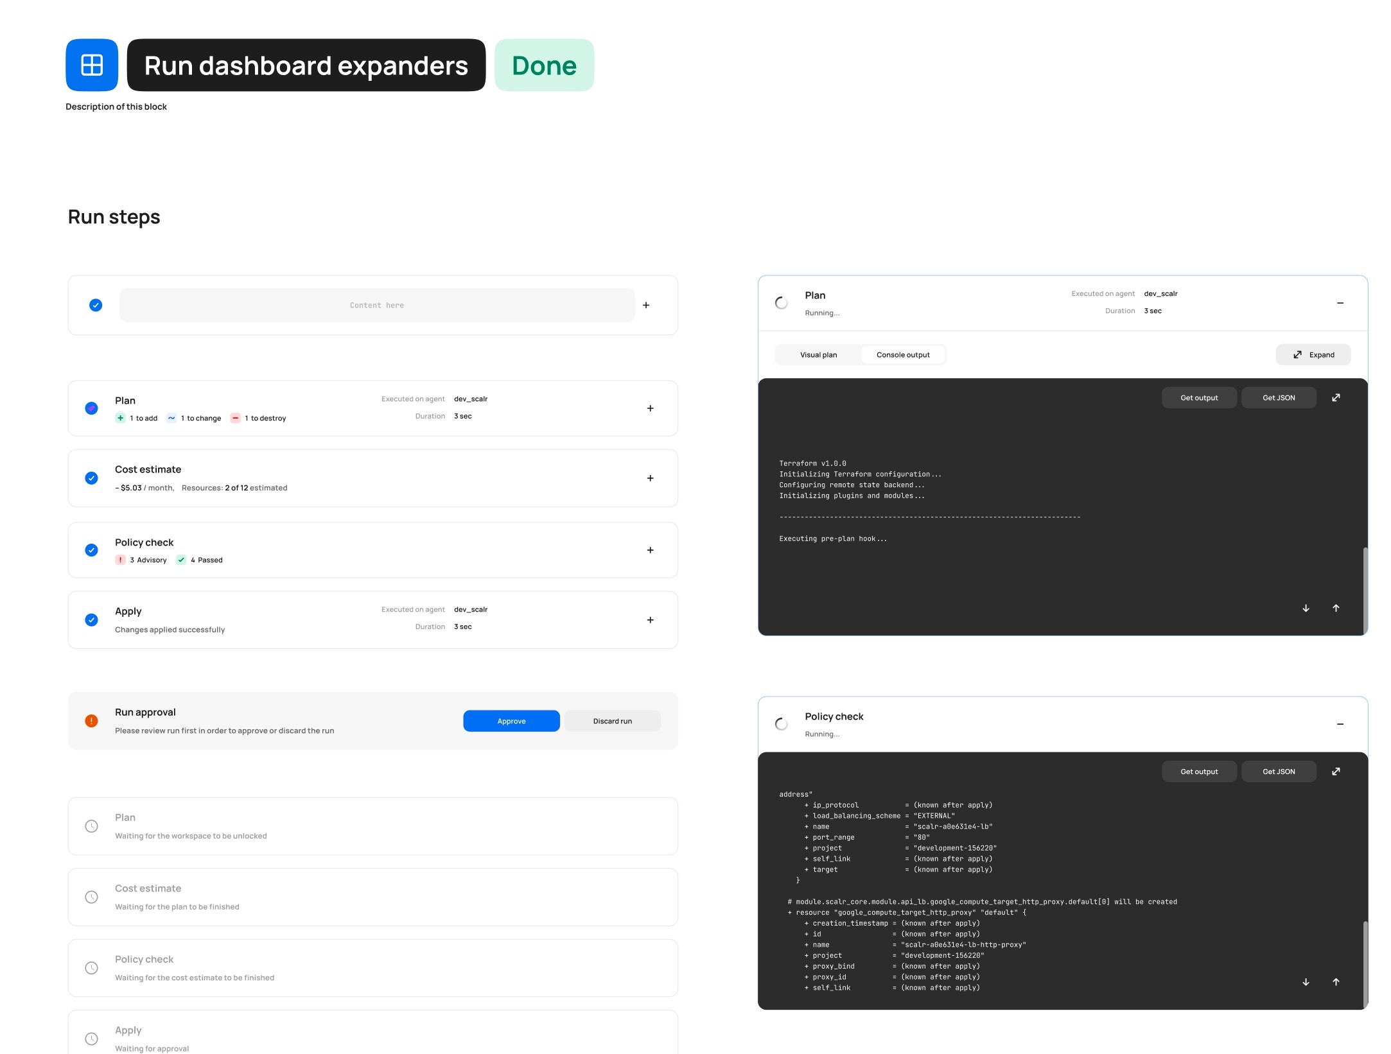Viewport: 1391px width, 1054px height.
Task: Click the Apply step completed checkmark
Action: [92, 619]
